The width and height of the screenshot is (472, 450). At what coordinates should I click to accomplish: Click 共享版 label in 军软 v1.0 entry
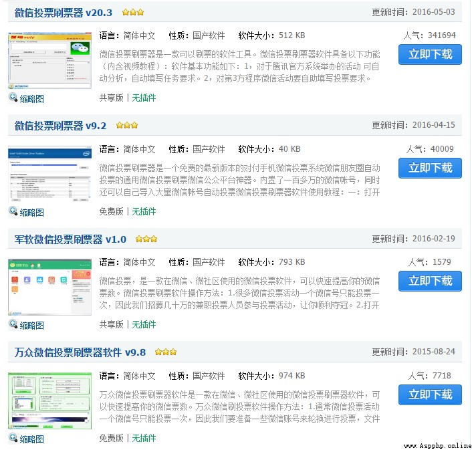pos(112,324)
